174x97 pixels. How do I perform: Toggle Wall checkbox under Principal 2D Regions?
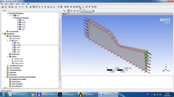pyautogui.click(x=18, y=29)
